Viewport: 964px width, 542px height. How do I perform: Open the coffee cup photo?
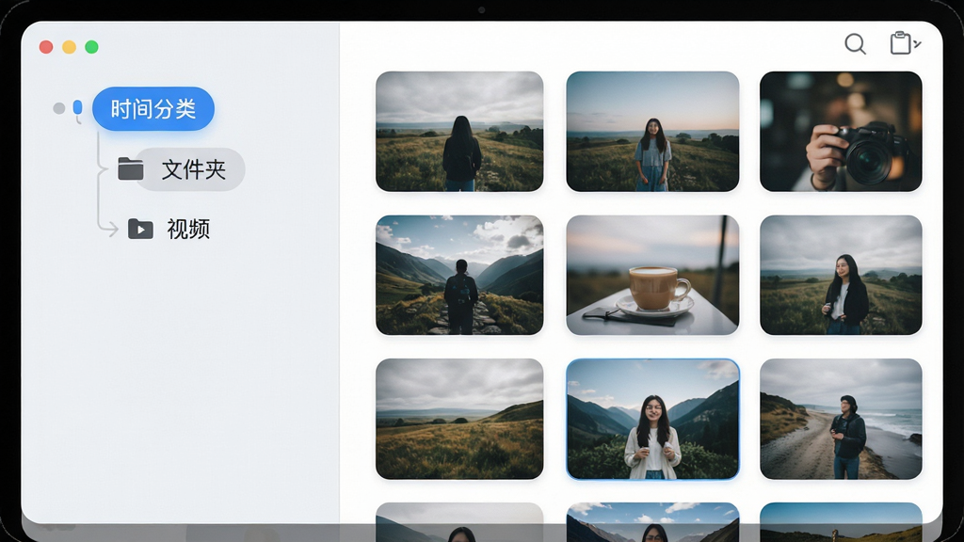point(652,275)
